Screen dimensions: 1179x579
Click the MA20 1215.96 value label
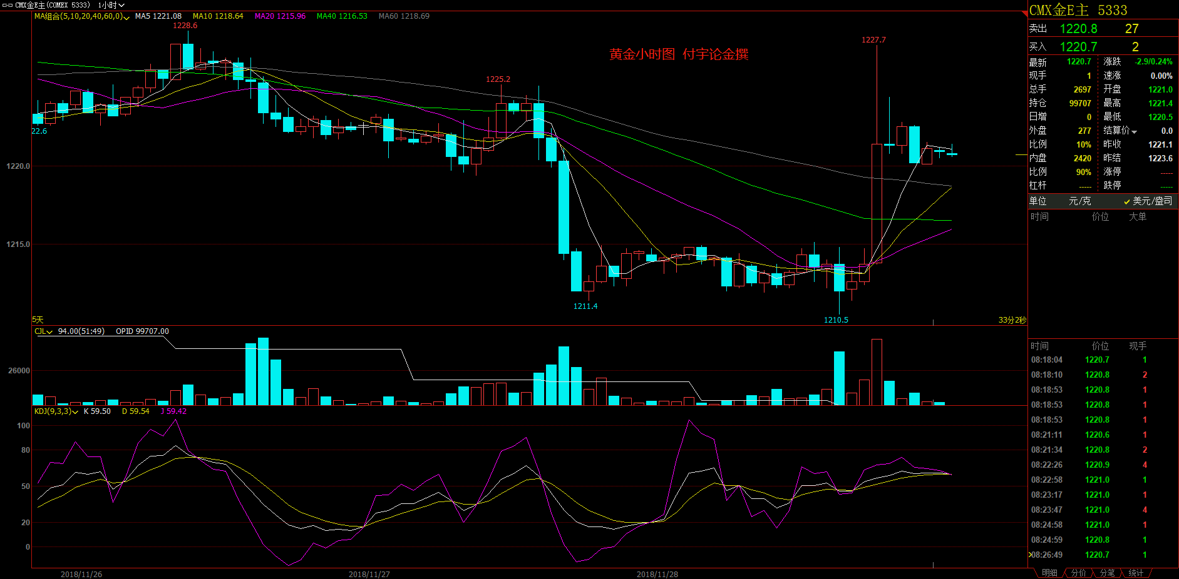point(280,16)
